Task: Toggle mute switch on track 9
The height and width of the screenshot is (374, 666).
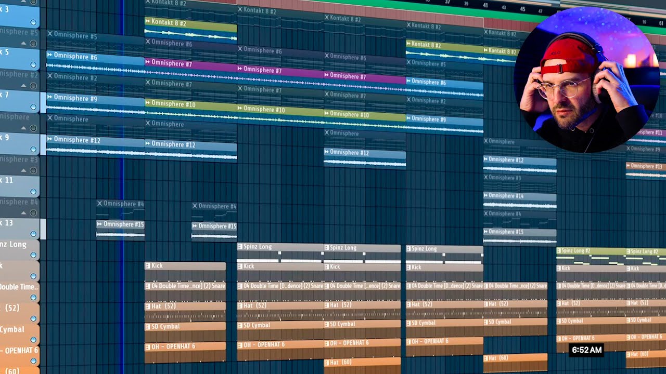Action: click(x=33, y=150)
